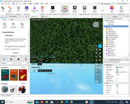Open View Sounds plugin
Viewport: 130px width, 104px height.
tap(10, 9)
